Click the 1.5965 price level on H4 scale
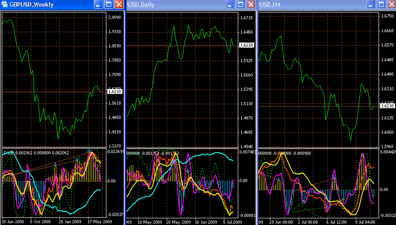This screenshot has width=396, height=225. (387, 146)
